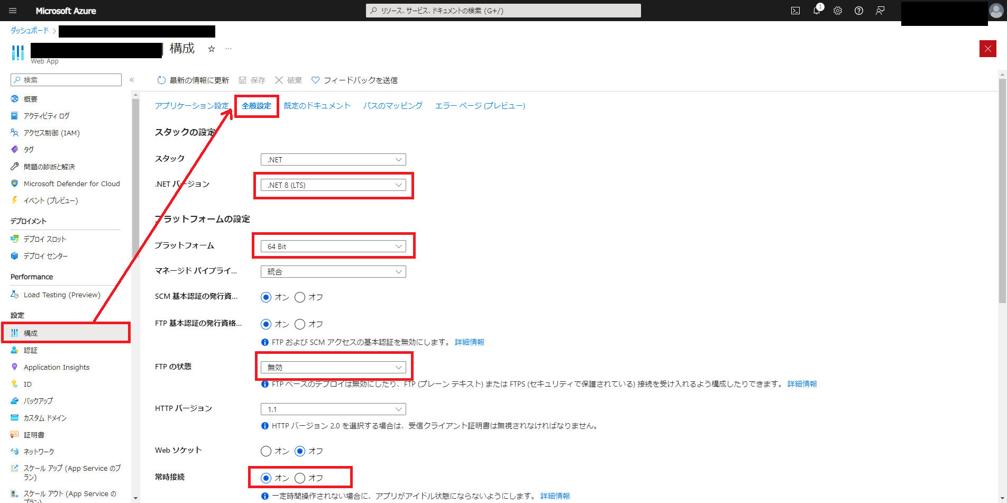Click the help question mark icon
Viewport: 1007px width, 503px height.
[x=859, y=11]
